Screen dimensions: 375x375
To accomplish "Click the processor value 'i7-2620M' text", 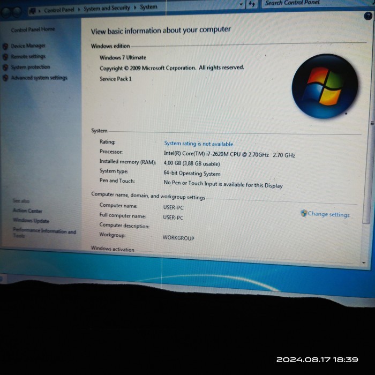I will tap(217, 154).
